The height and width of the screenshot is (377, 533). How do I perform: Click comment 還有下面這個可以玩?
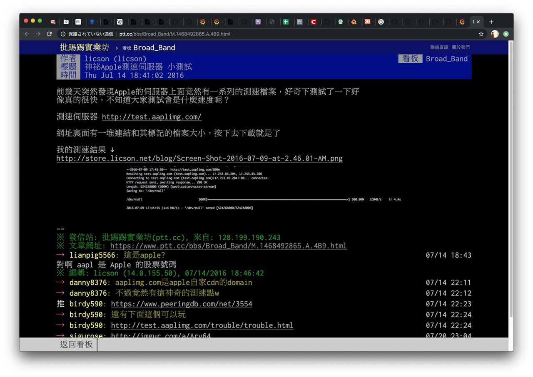(148, 315)
